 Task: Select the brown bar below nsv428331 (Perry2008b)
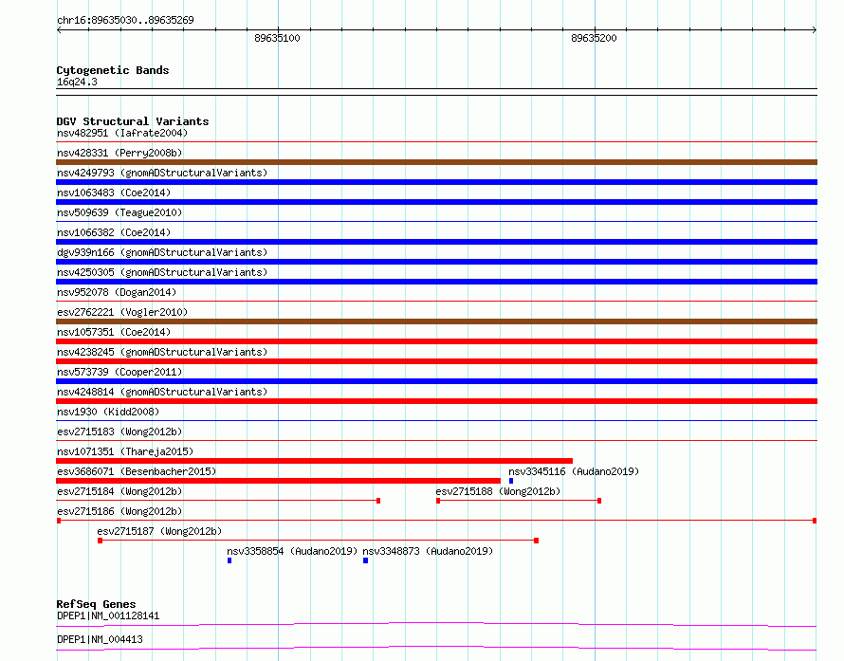[436, 162]
